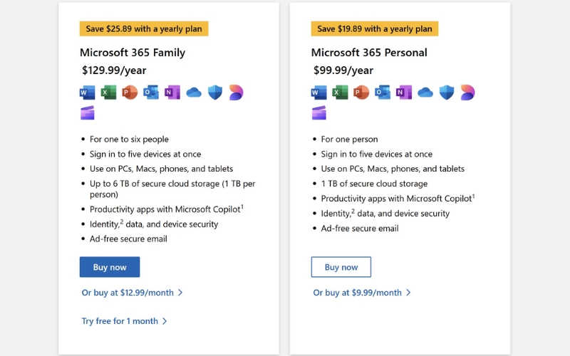Viewport: 570px width, 356px height.
Task: Click the Copilot icon in the Personal plan
Action: 467,93
